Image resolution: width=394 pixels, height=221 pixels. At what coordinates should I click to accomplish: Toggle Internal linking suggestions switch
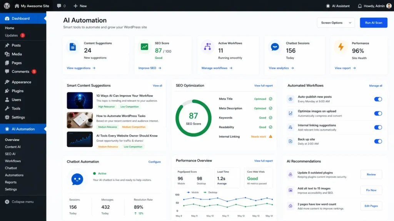pos(378,127)
